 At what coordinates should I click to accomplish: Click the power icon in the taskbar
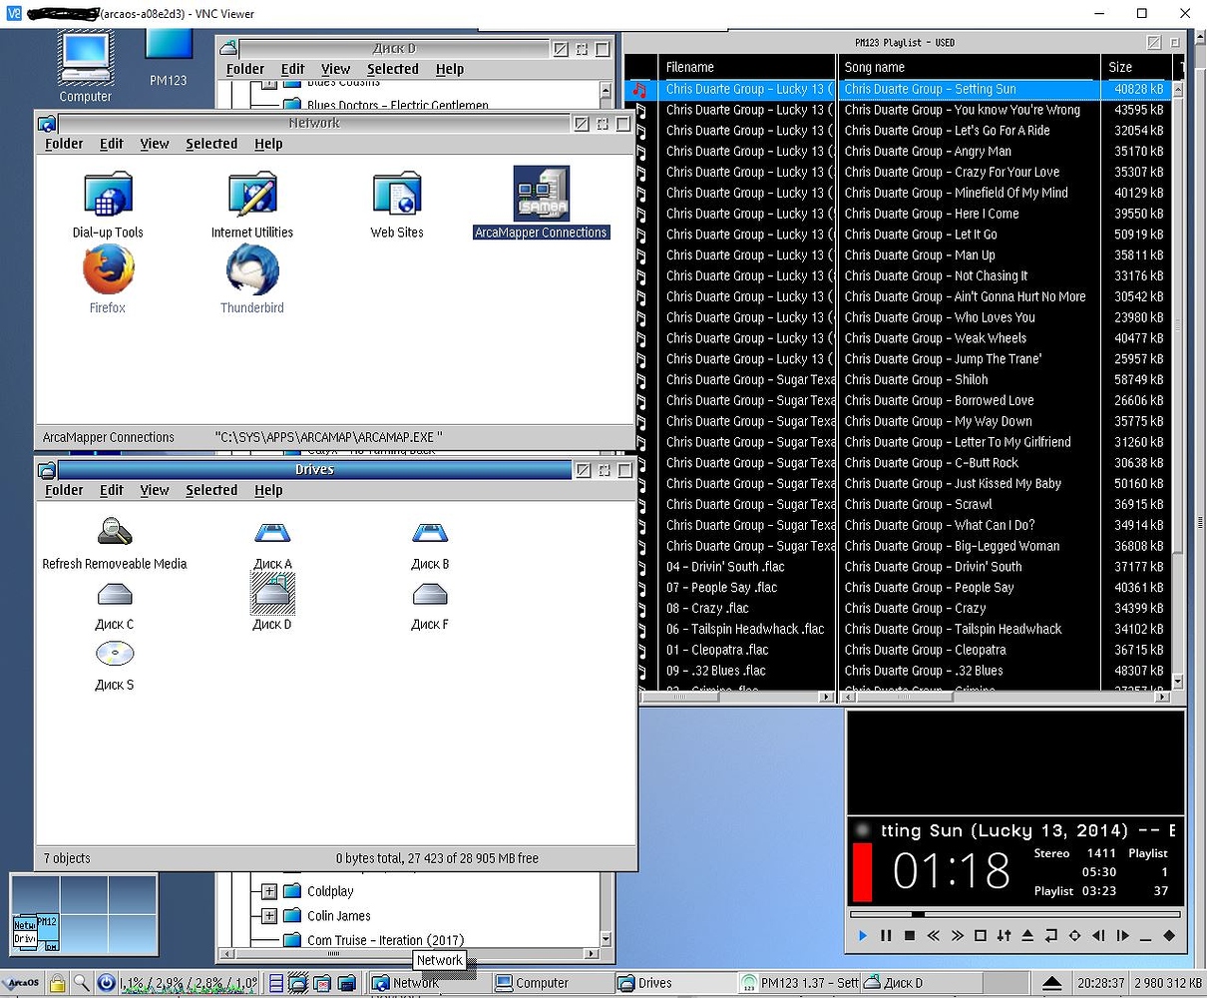[106, 983]
